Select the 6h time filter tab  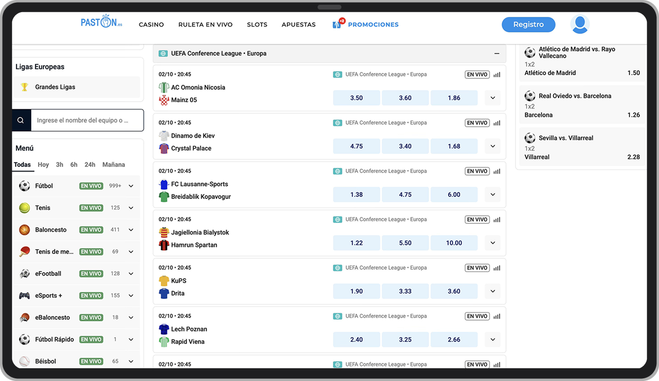[74, 165]
